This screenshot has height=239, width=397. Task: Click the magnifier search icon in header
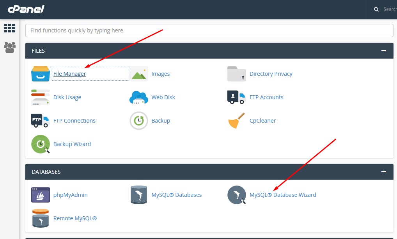[376, 9]
